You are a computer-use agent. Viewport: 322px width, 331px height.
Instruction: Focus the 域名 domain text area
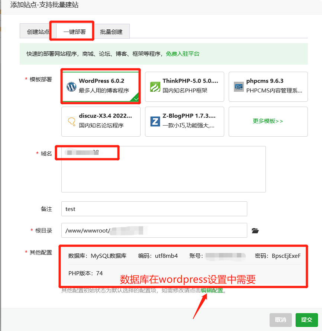click(164, 169)
